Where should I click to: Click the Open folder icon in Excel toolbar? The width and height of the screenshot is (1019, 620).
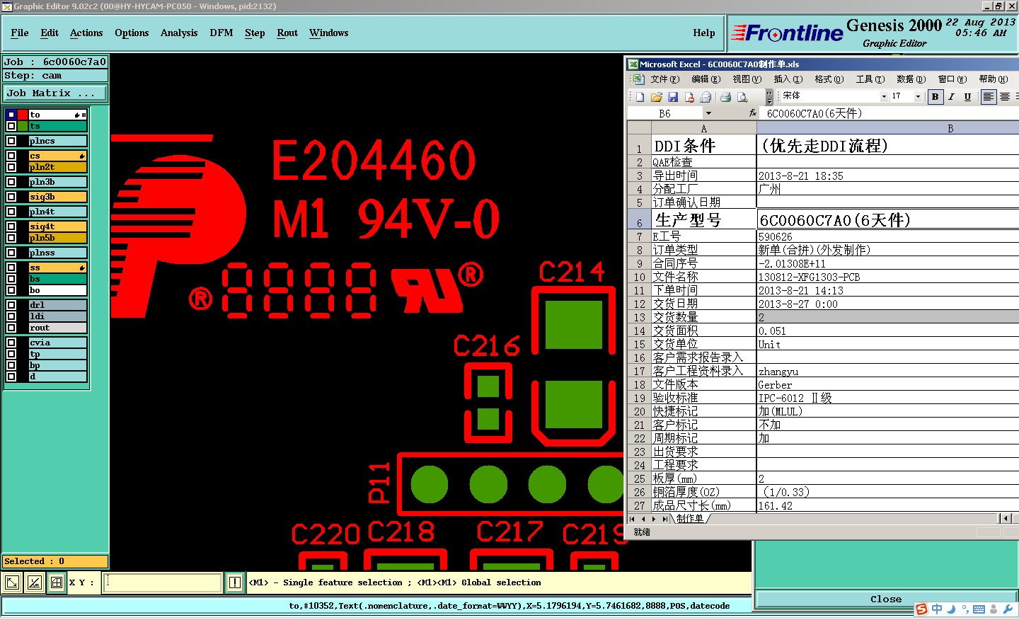coord(657,97)
